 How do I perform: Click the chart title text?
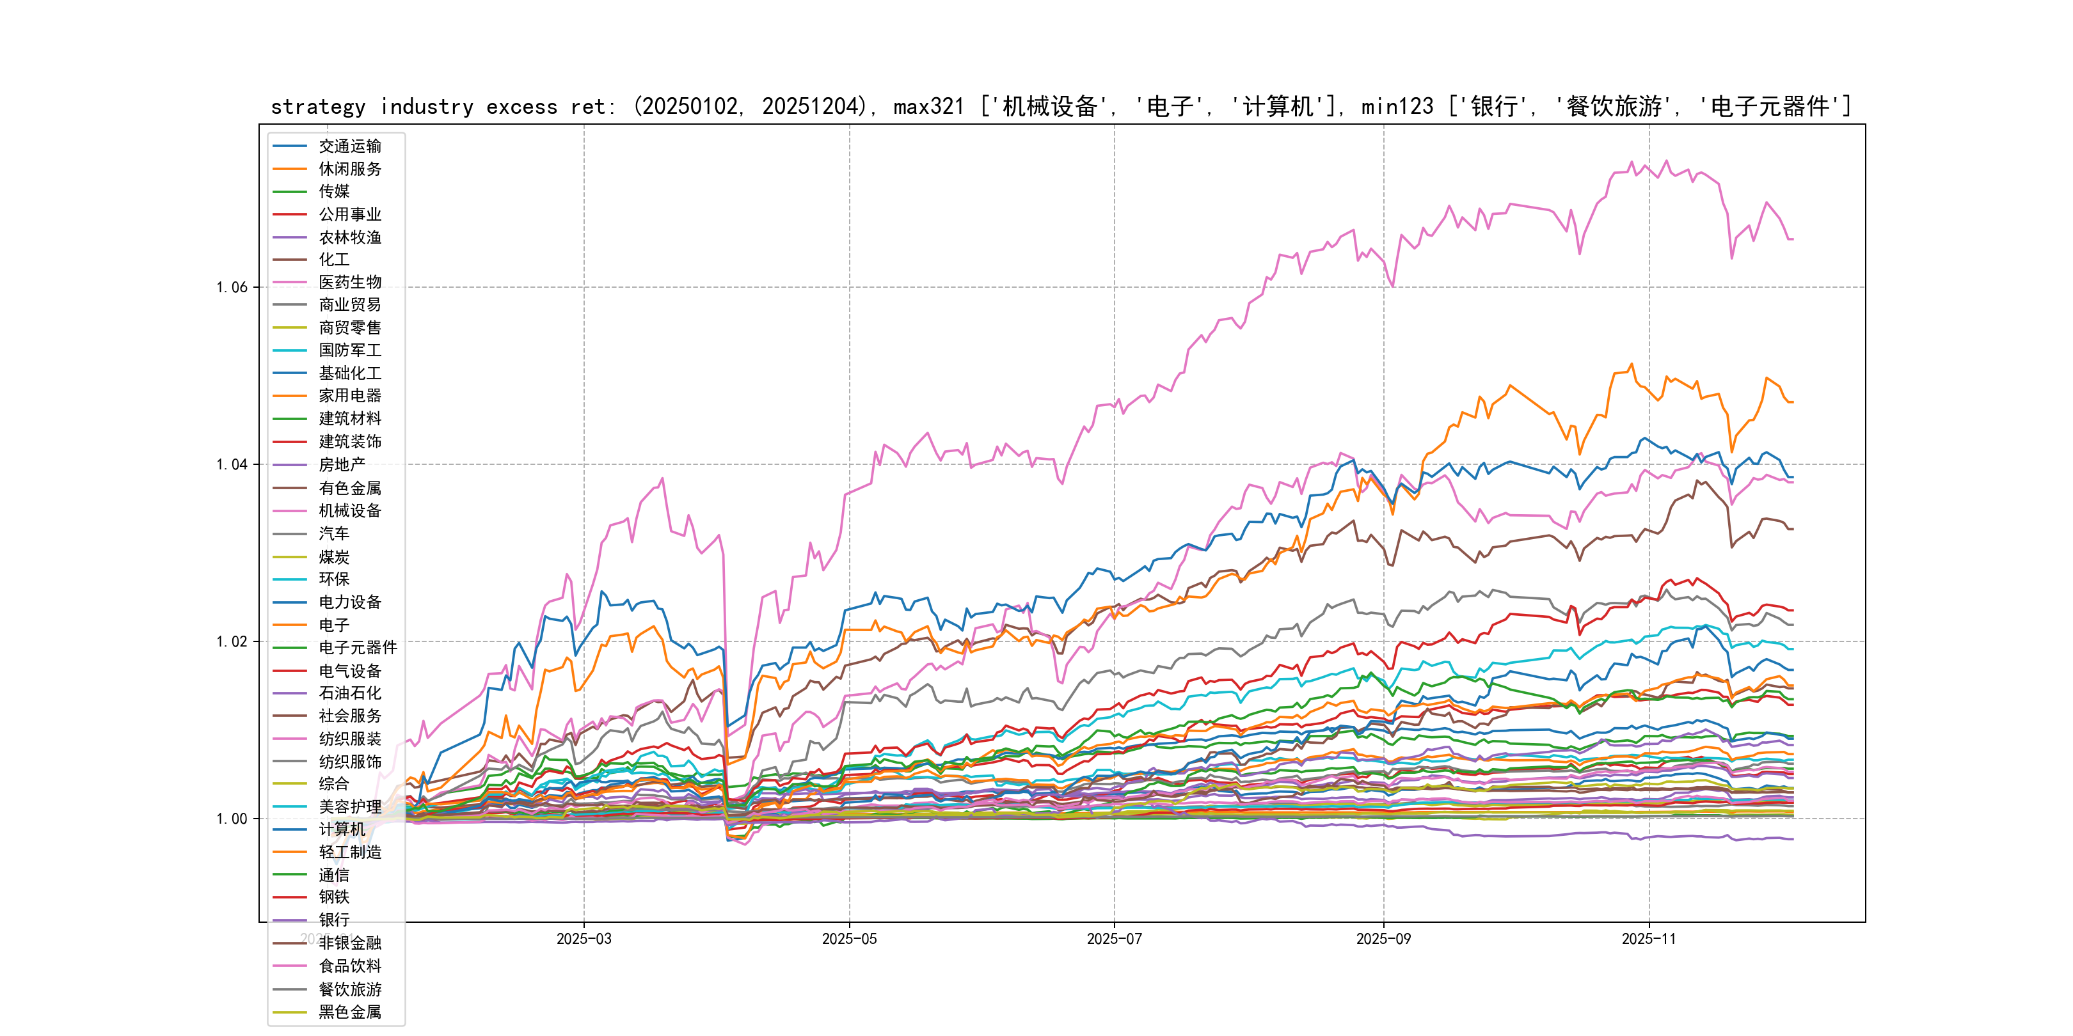(1061, 106)
